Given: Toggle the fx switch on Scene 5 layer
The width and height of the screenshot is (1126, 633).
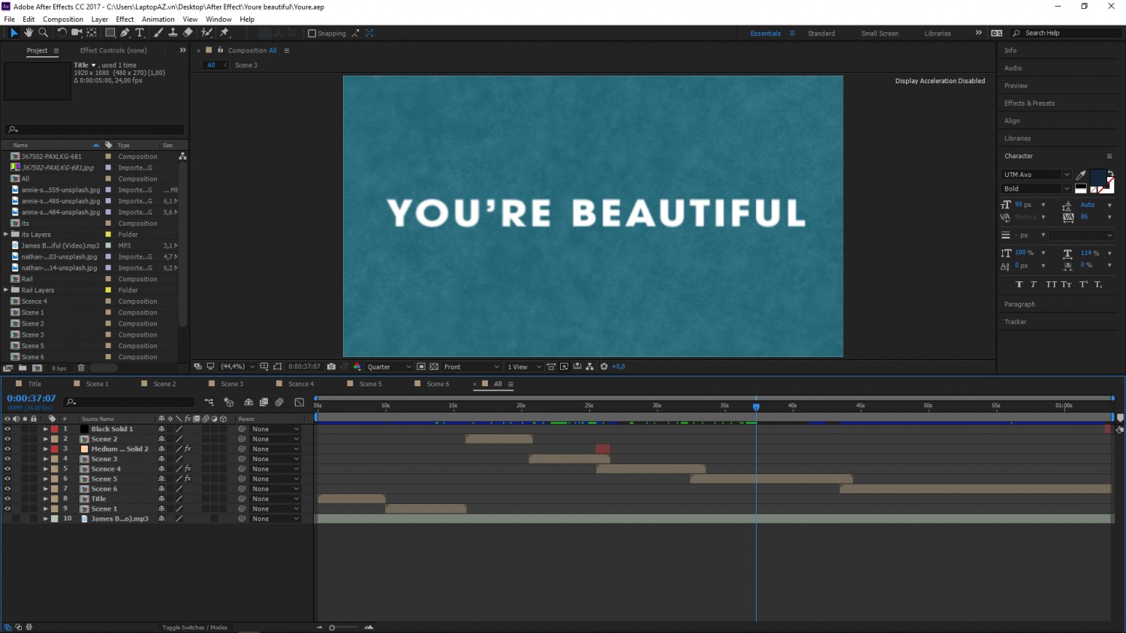Looking at the screenshot, I should [x=188, y=478].
